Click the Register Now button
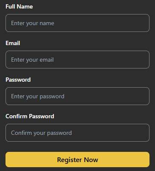Screen dimensions: 155x171 [x=77, y=160]
